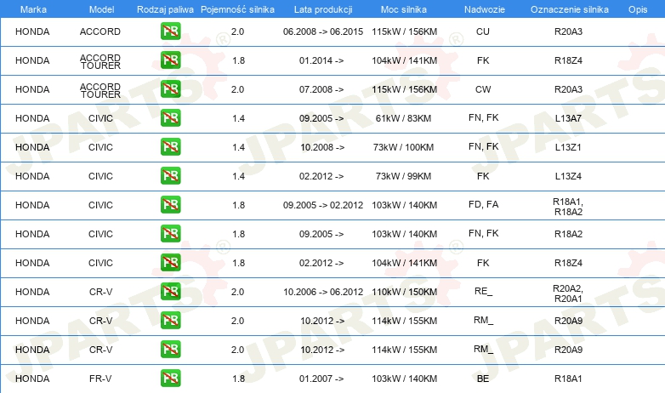Click the power value '73kW / 100KM'
This screenshot has height=393, width=665.
click(403, 147)
